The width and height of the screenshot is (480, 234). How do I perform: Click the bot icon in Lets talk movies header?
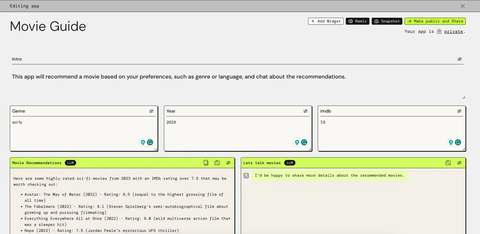448,163
